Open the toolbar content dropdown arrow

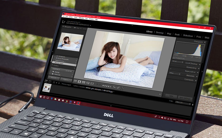point(160,94)
